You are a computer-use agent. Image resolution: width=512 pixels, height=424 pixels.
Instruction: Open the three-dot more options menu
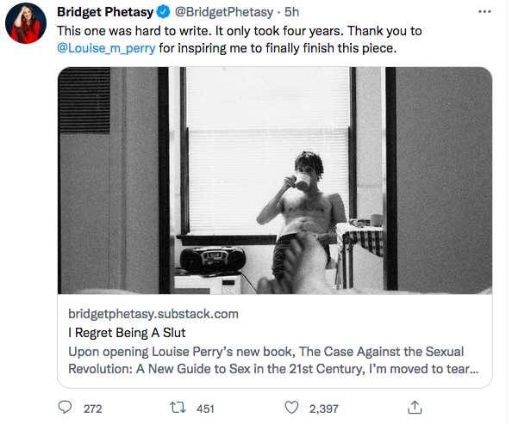[x=484, y=12]
